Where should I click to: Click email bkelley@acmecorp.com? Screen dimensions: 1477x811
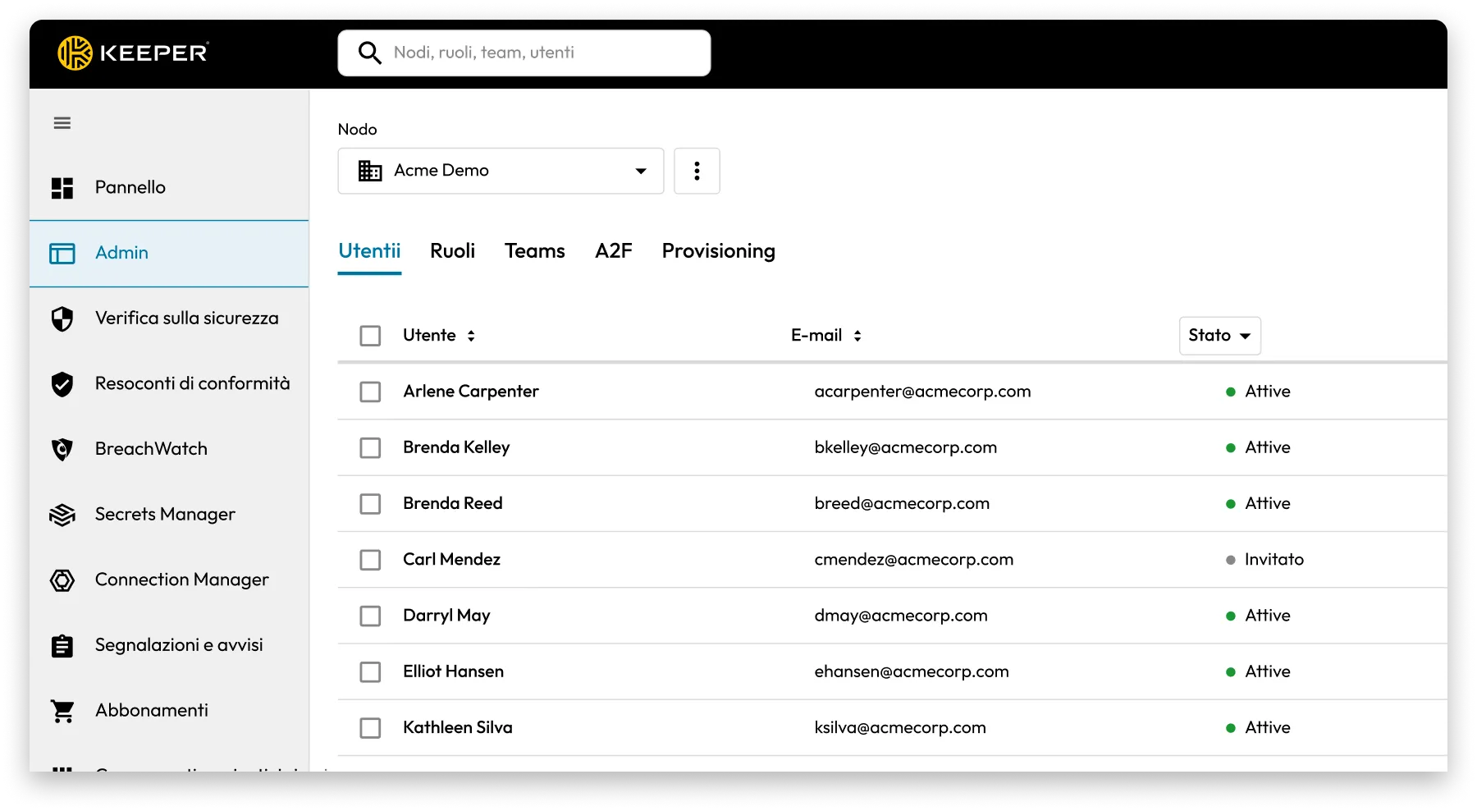(x=906, y=447)
